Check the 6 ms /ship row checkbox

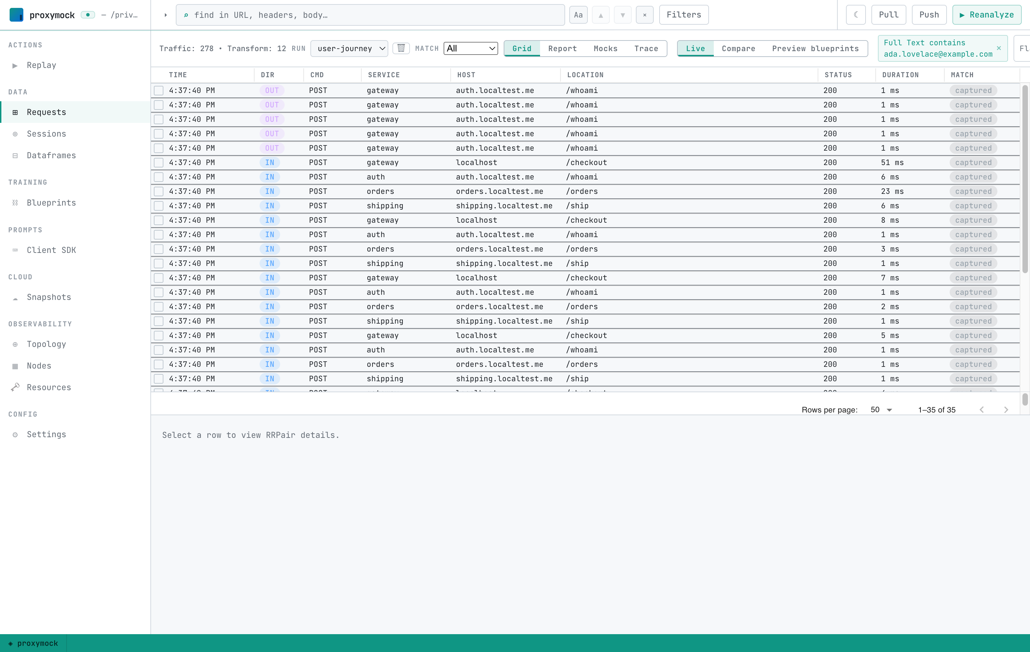click(x=159, y=206)
